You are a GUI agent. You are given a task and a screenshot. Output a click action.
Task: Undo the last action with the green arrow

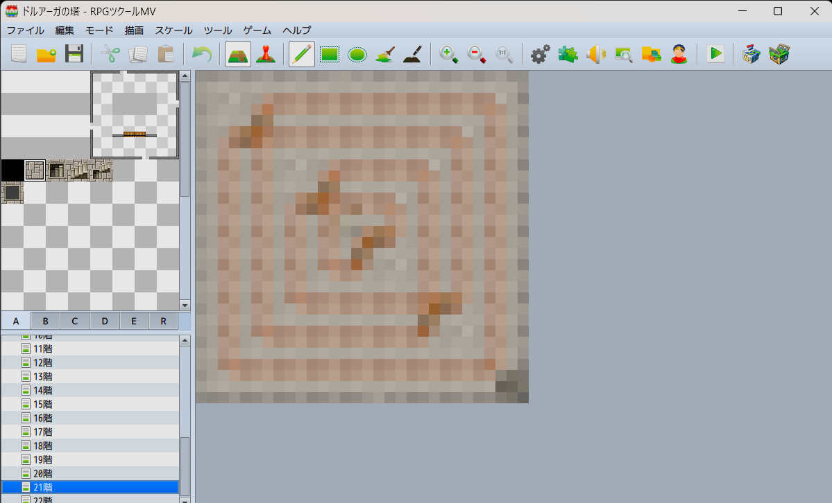pyautogui.click(x=202, y=54)
